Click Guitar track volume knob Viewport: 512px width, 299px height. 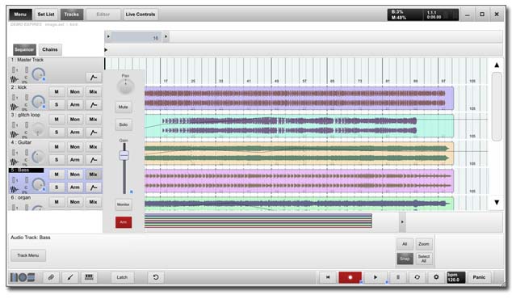click(x=38, y=157)
